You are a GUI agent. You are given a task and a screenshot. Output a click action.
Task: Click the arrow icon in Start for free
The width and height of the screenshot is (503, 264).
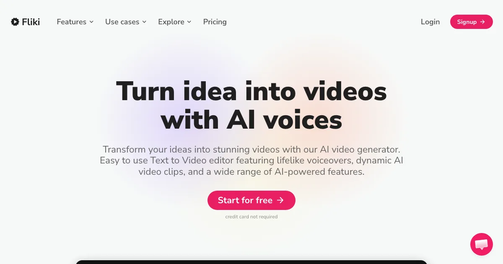(x=280, y=200)
